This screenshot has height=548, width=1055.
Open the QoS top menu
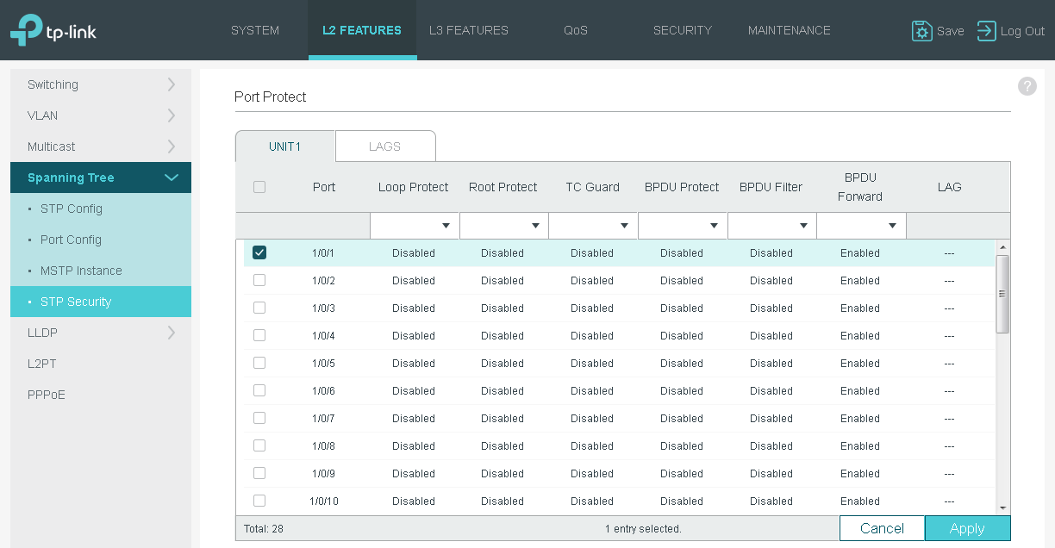pos(576,30)
